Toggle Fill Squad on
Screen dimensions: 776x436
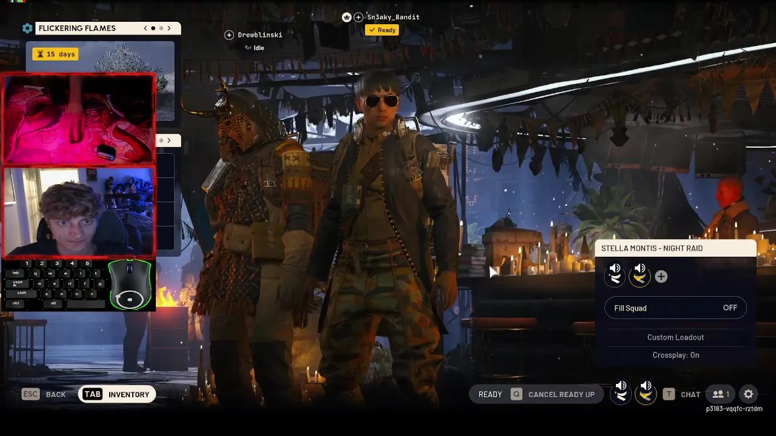676,308
